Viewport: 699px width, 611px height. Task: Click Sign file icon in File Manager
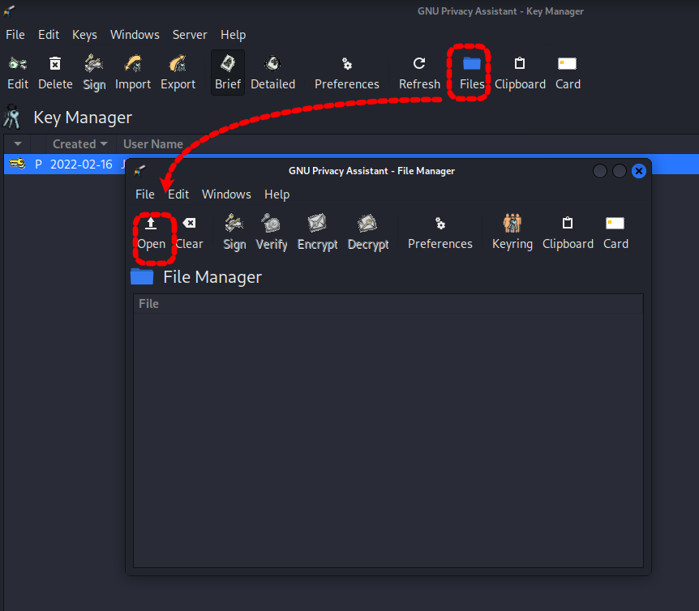click(x=234, y=233)
